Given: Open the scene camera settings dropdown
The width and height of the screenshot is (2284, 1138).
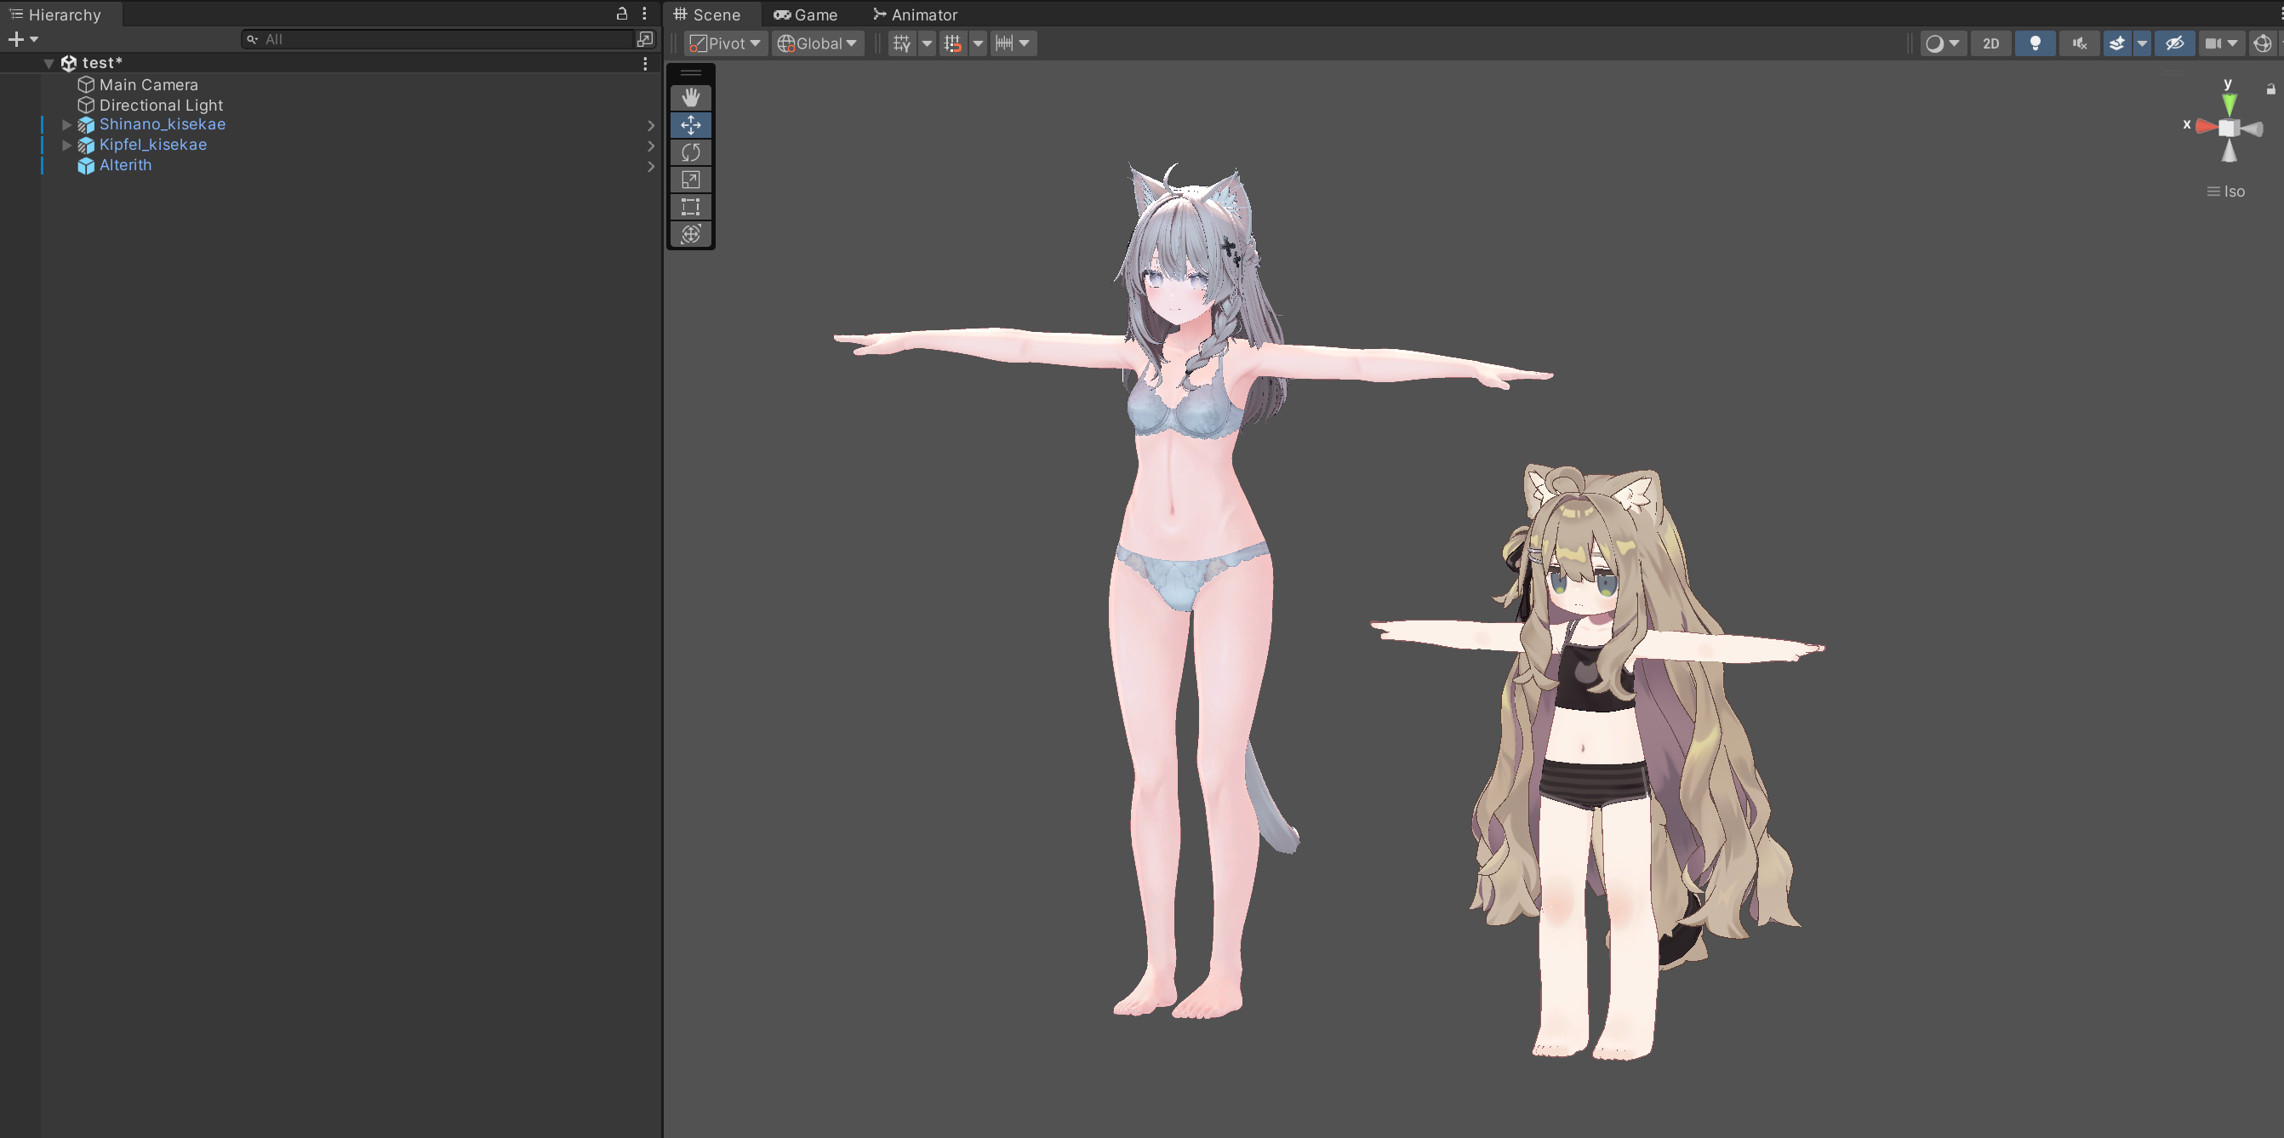Looking at the screenshot, I should pyautogui.click(x=2220, y=43).
